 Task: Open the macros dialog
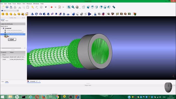59,7
